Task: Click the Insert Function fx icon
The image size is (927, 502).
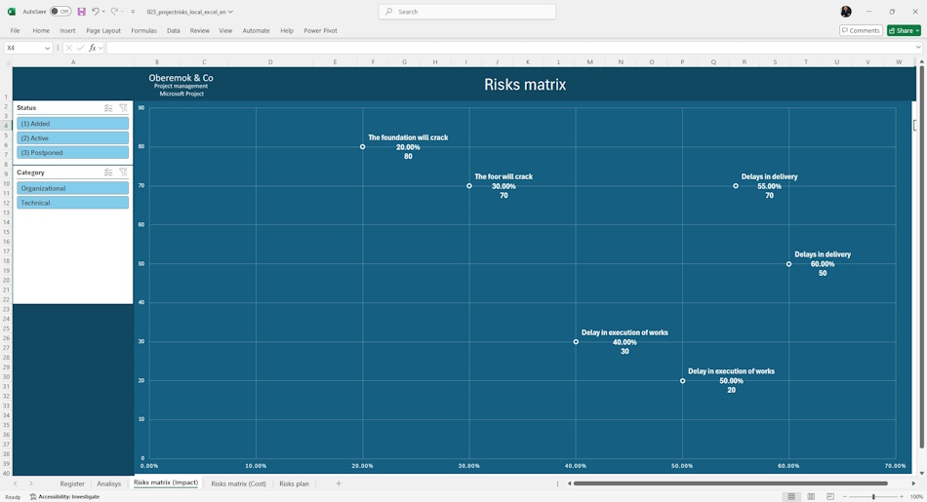Action: tap(93, 48)
